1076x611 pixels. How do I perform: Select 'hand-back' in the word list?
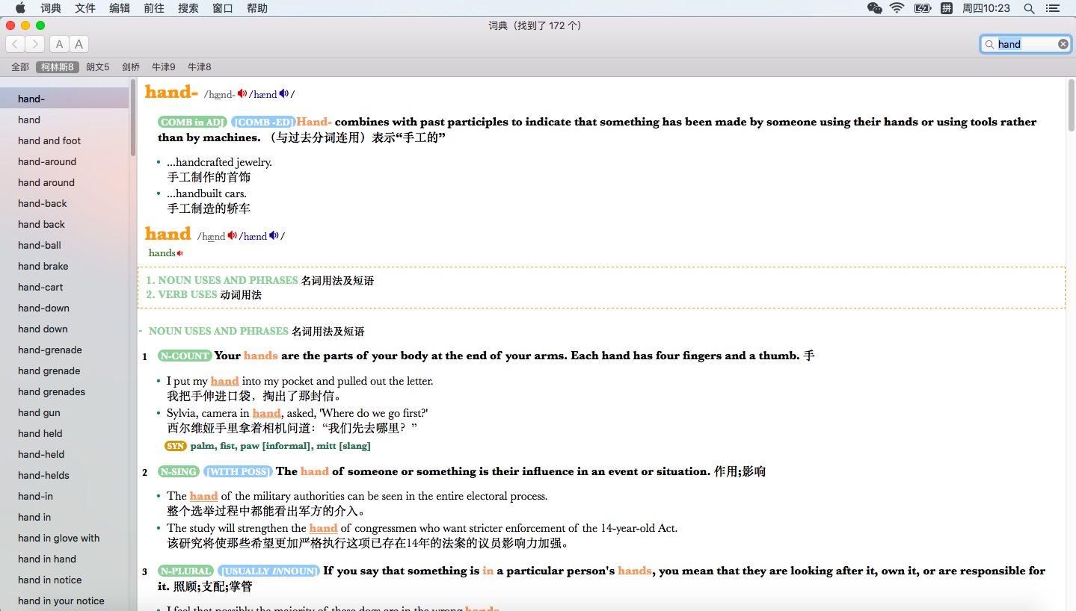click(x=43, y=203)
